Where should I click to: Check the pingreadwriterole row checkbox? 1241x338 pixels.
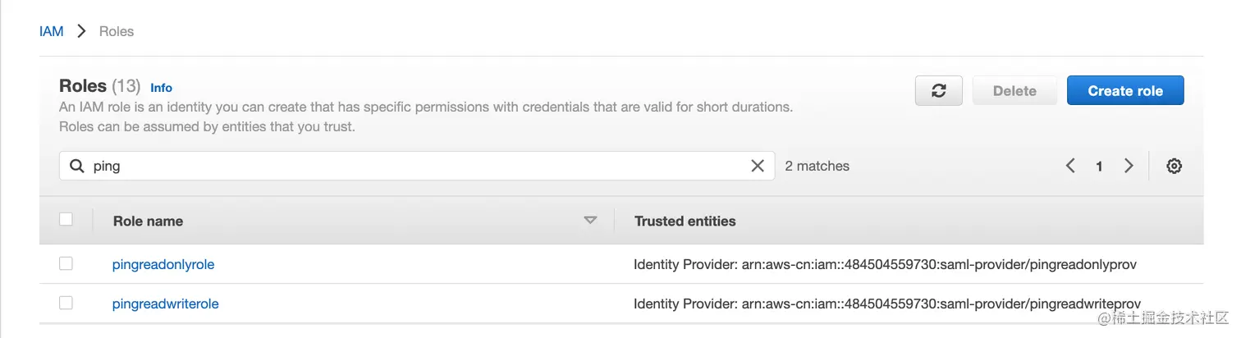point(66,303)
